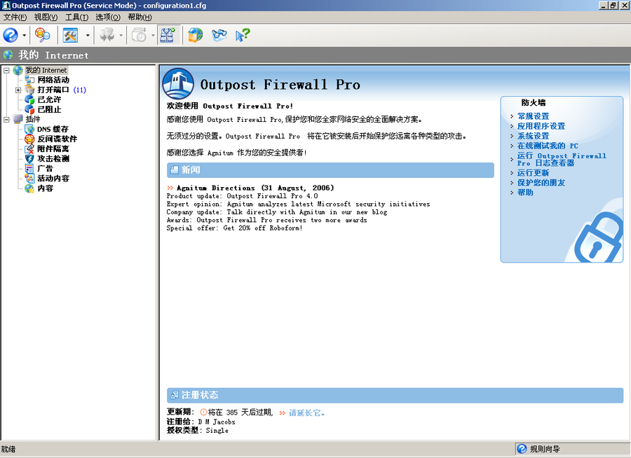This screenshot has width=631, height=458.
Task: Click the grayed clock filter toolbar icon
Action: pyautogui.click(x=140, y=36)
